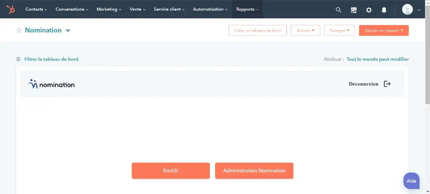Click the filter sliders icon
Image resolution: width=430 pixels, height=194 pixels.
tap(18, 59)
